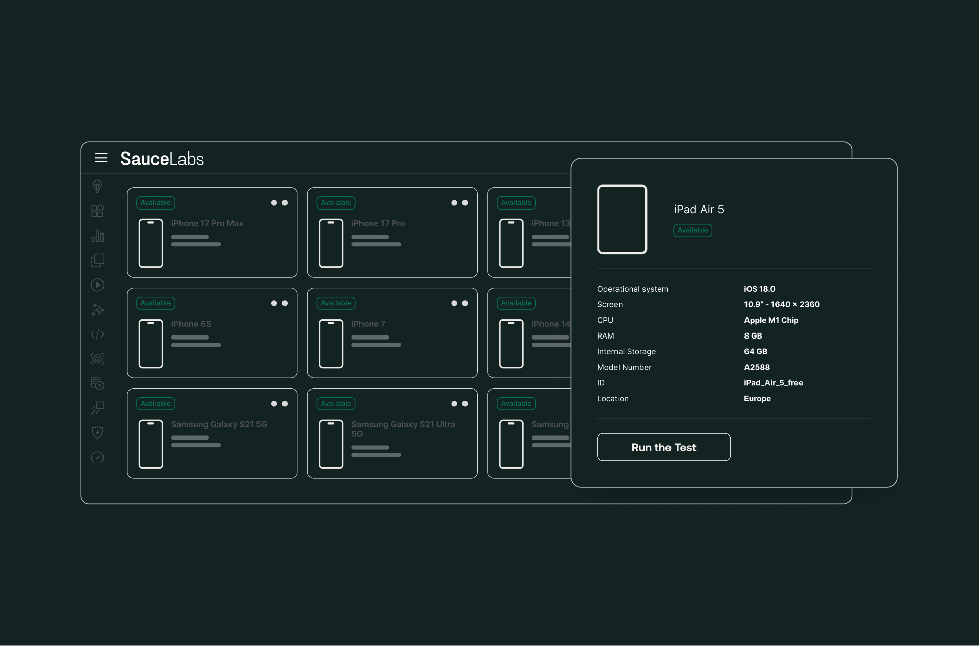Open options dots on iPhone 7 card

(x=459, y=303)
